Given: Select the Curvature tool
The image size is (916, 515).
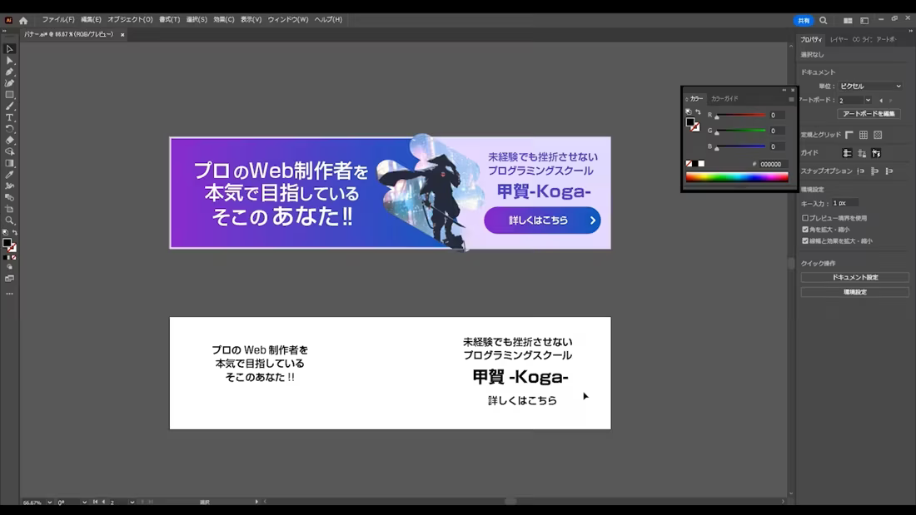Looking at the screenshot, I should (9, 83).
